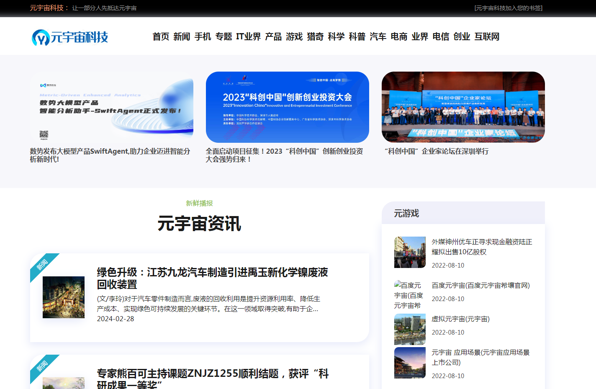Screen dimensions: 596x389
Task: Open the 元宇宙 应用场景 thumbnail
Action: (410, 363)
